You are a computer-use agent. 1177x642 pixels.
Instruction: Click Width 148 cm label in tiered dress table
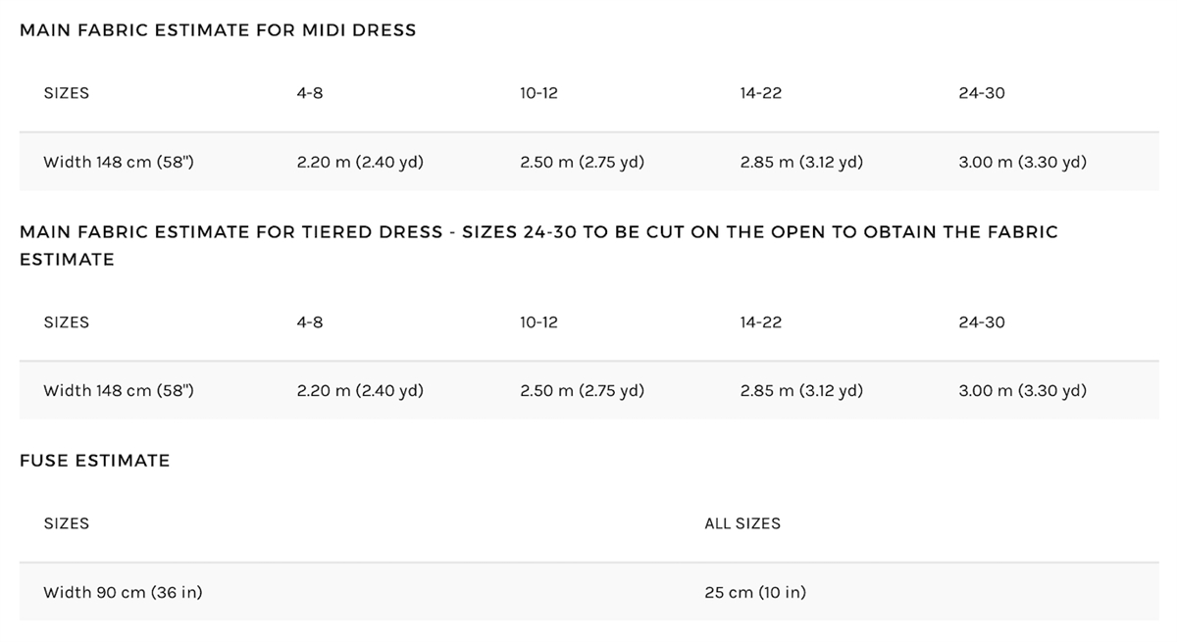pos(119,390)
